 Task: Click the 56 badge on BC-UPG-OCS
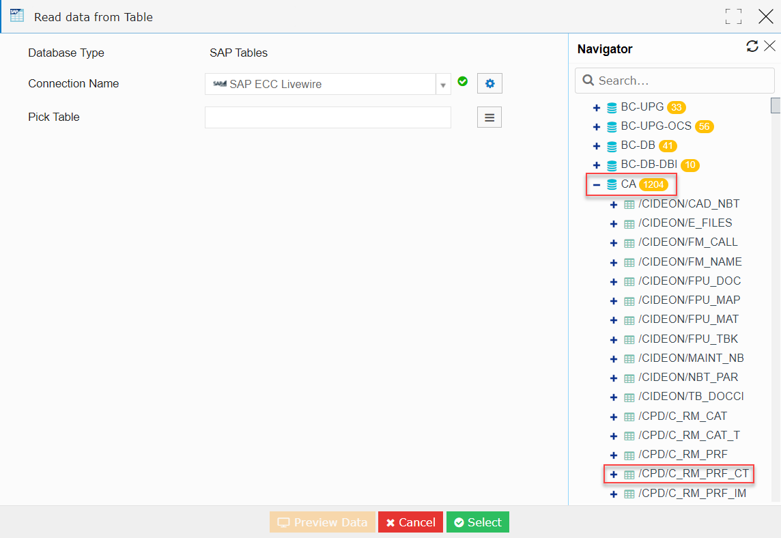click(x=705, y=126)
